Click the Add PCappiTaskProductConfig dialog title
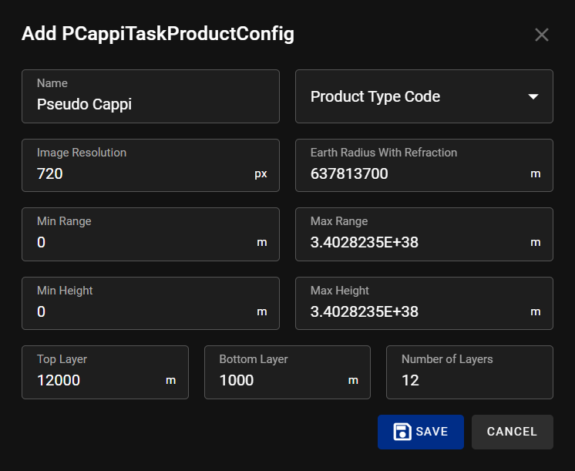Viewport: 575px width, 471px height. [x=158, y=34]
